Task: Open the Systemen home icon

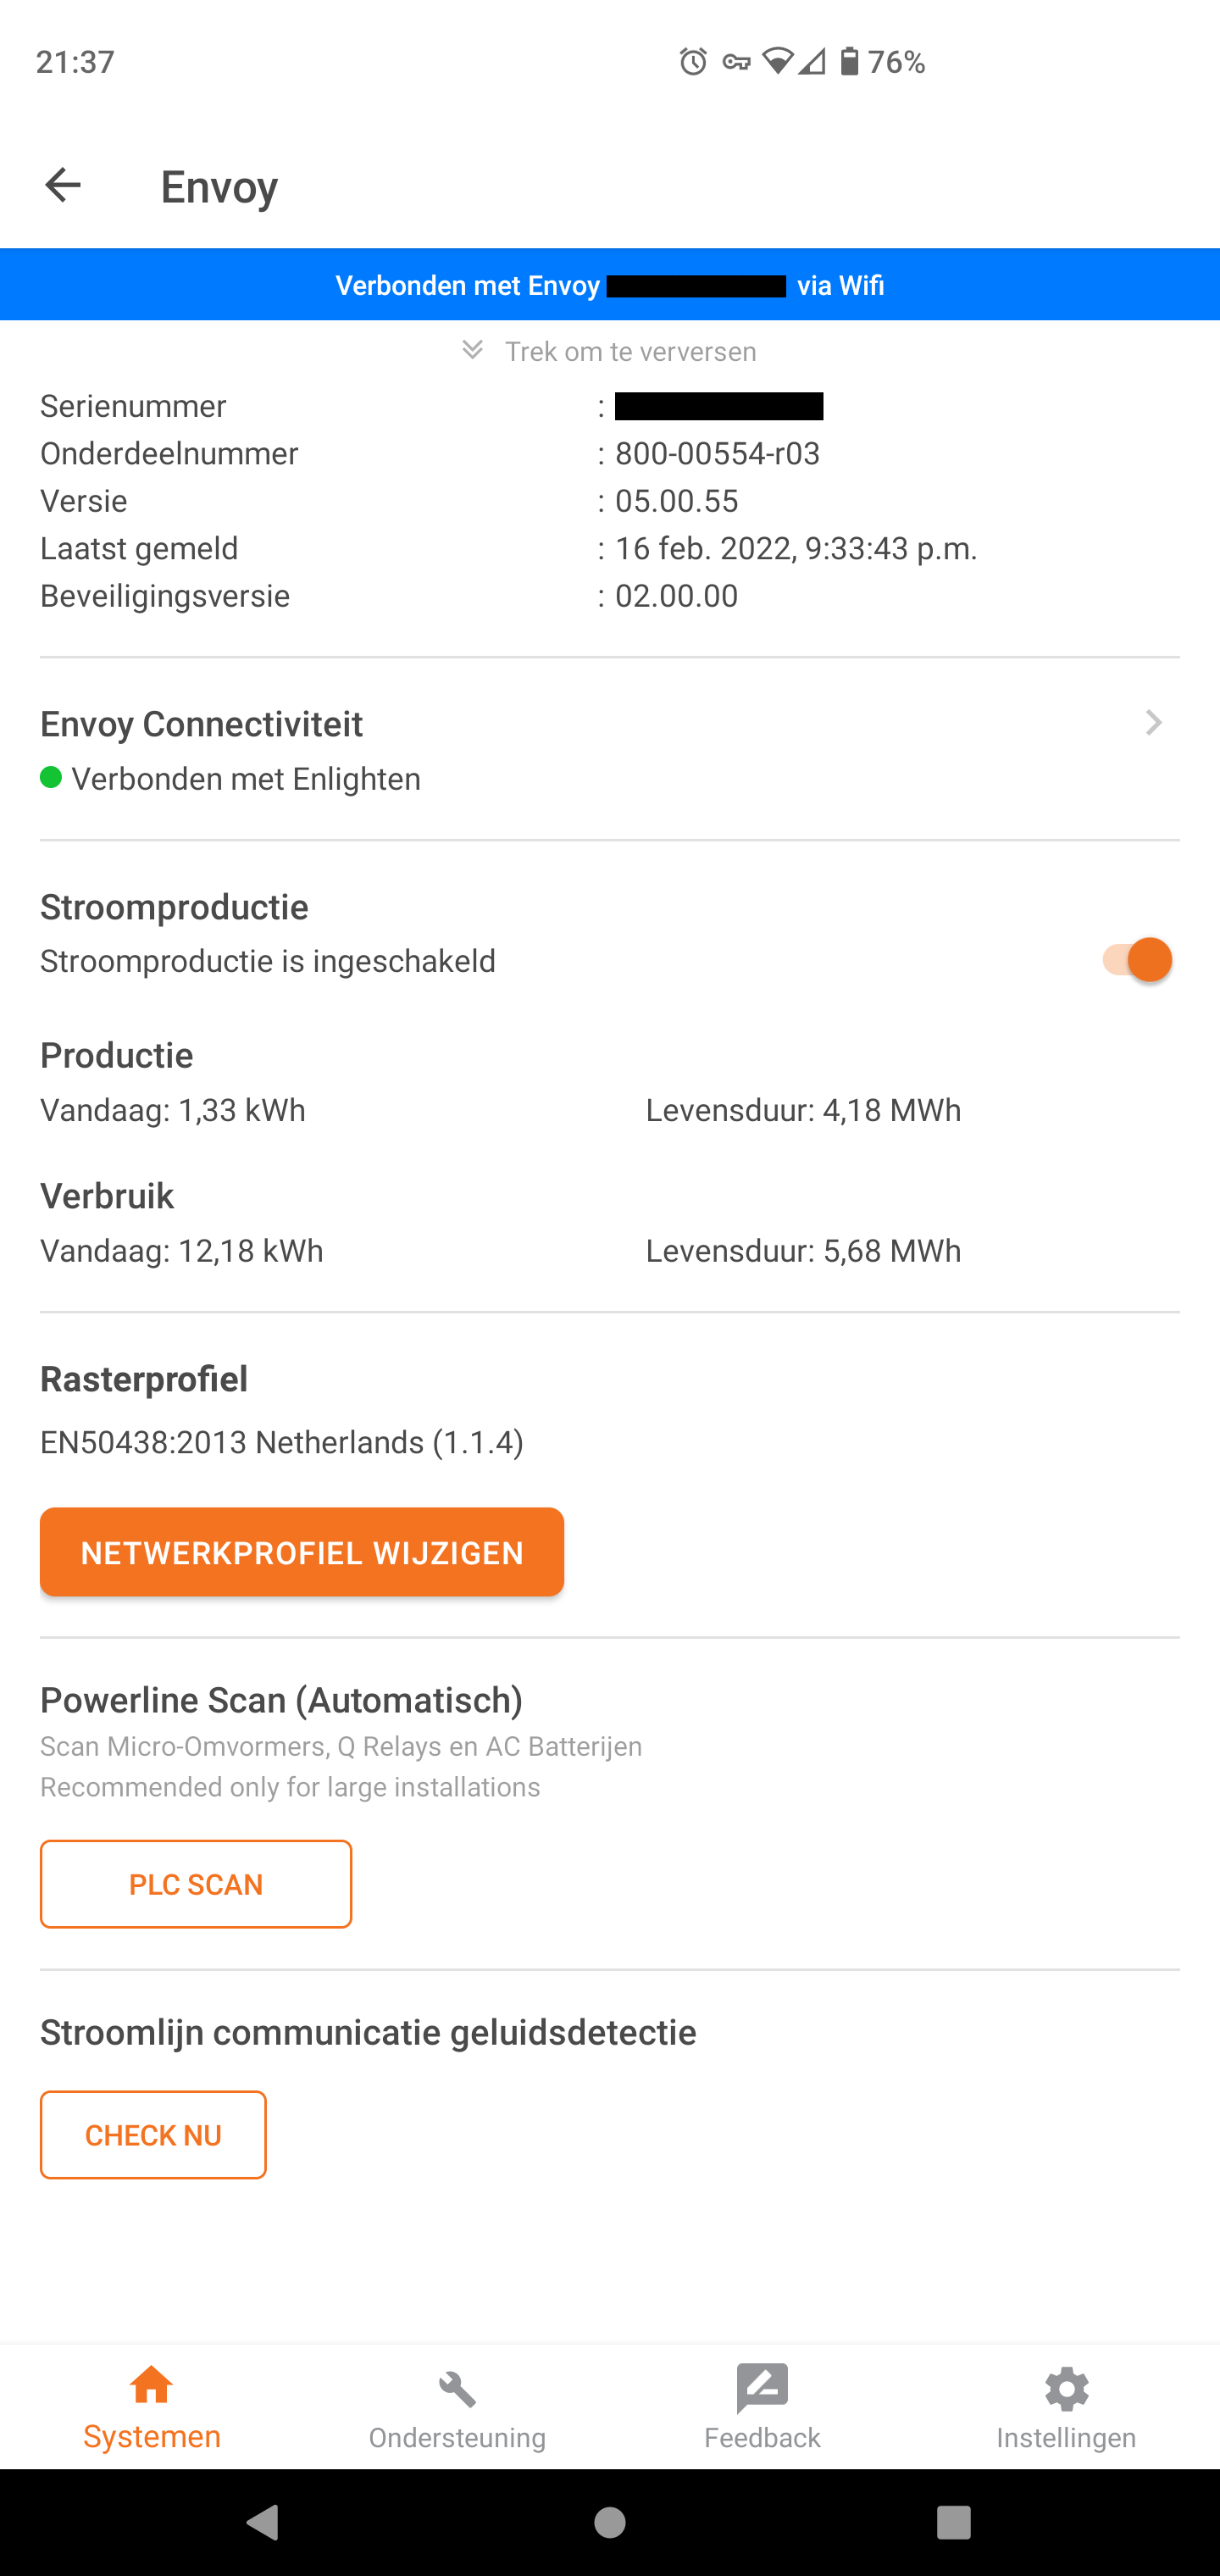Action: pos(152,2387)
